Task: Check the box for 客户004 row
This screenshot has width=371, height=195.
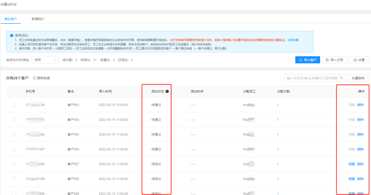Action: tap(14, 119)
